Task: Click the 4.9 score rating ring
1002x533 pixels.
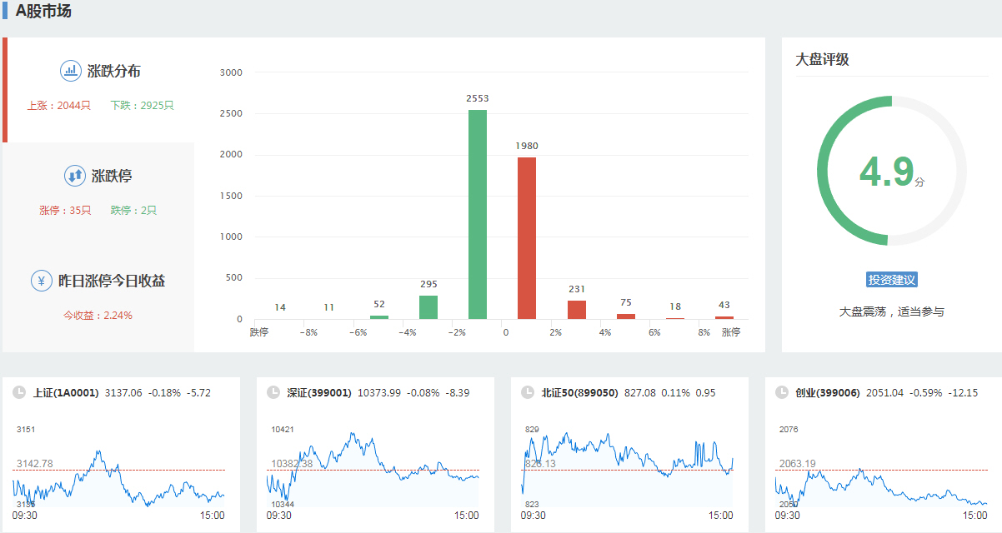Action: point(891,171)
